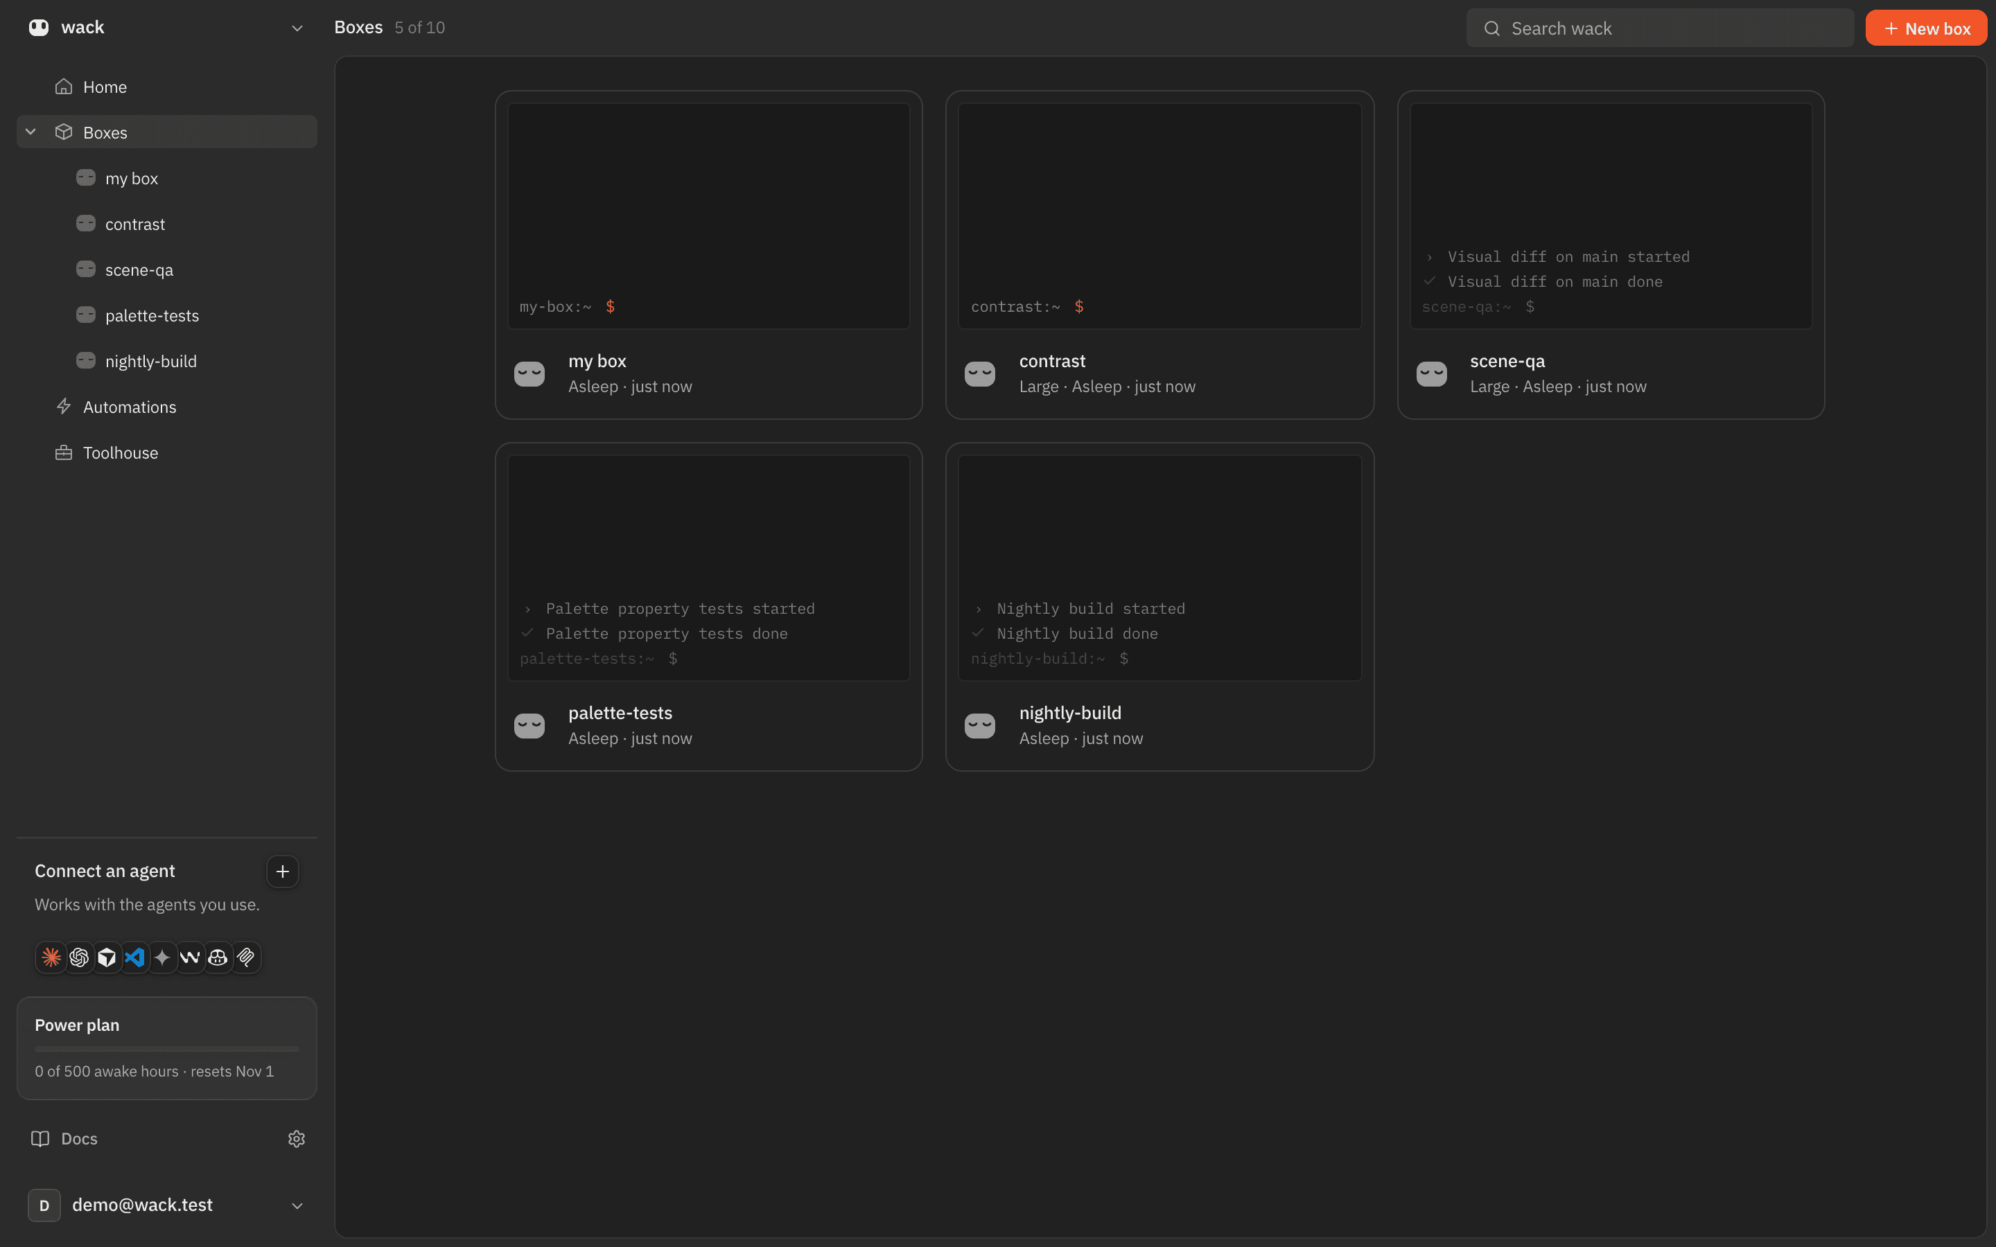Click the '5 of 10' boxes count text
The image size is (1996, 1247).
(420, 28)
